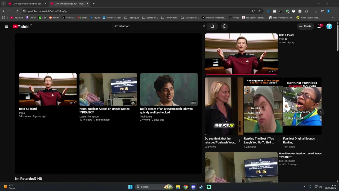
Task: Open Discord from the taskbar
Action: (x=193, y=187)
